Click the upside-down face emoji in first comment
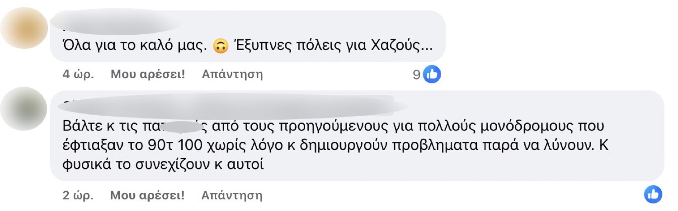Image resolution: width=678 pixels, height=211 pixels. [x=221, y=47]
